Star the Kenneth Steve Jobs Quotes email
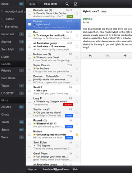 click(x=77, y=13)
